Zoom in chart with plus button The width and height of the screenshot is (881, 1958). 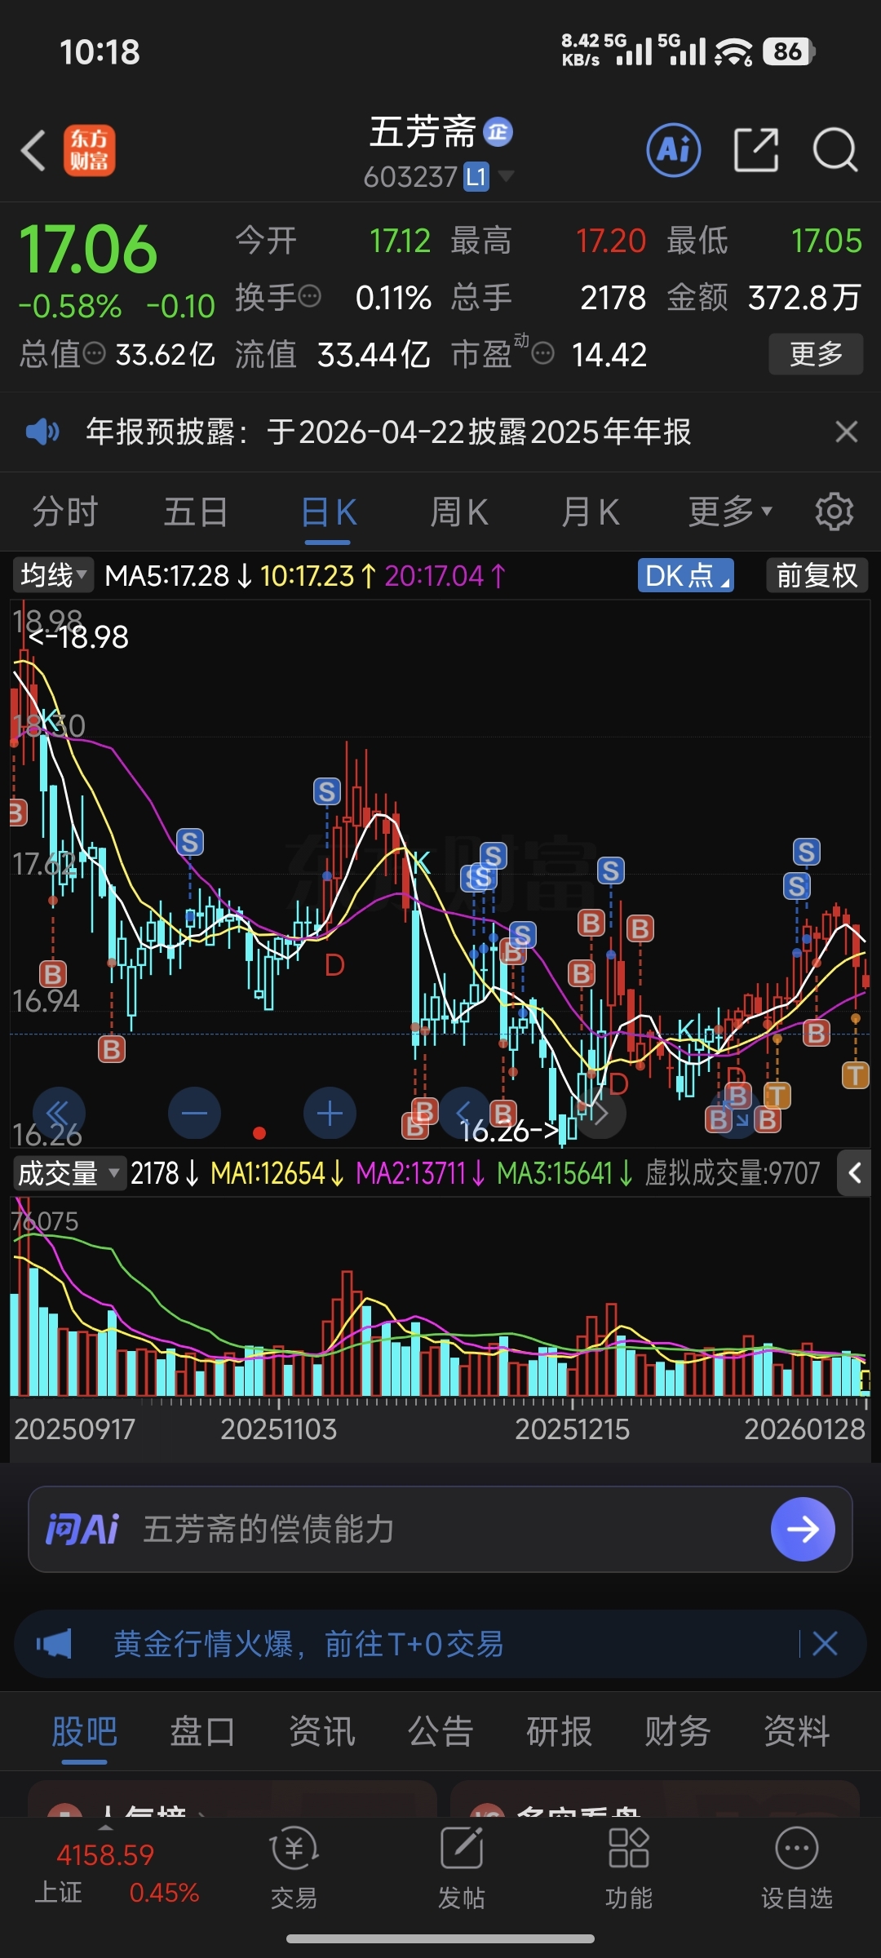[330, 1113]
